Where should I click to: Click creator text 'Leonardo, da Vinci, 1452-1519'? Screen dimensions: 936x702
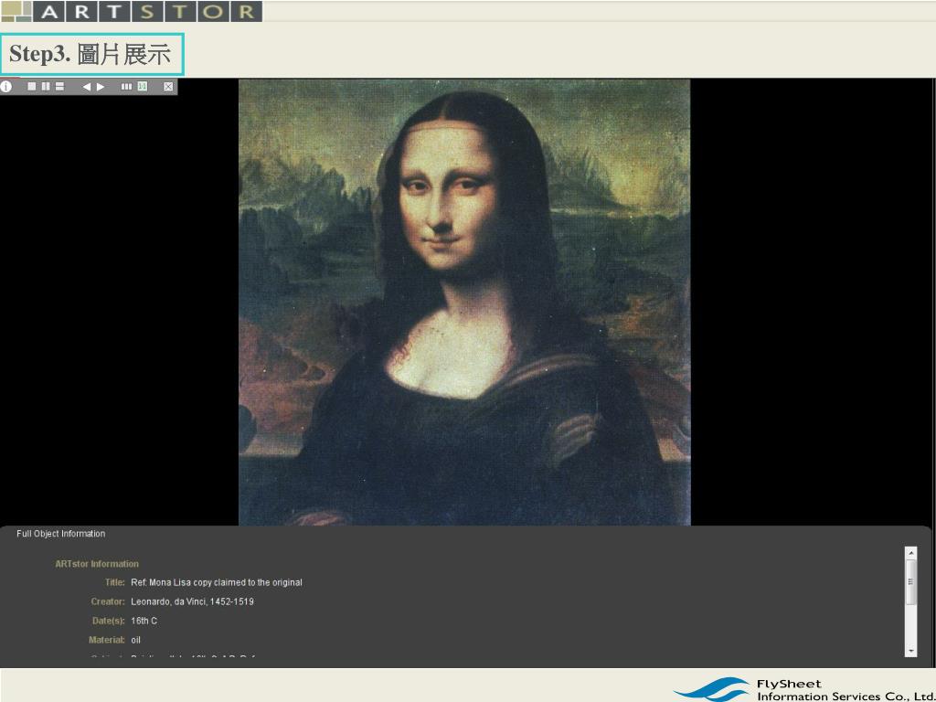(192, 601)
